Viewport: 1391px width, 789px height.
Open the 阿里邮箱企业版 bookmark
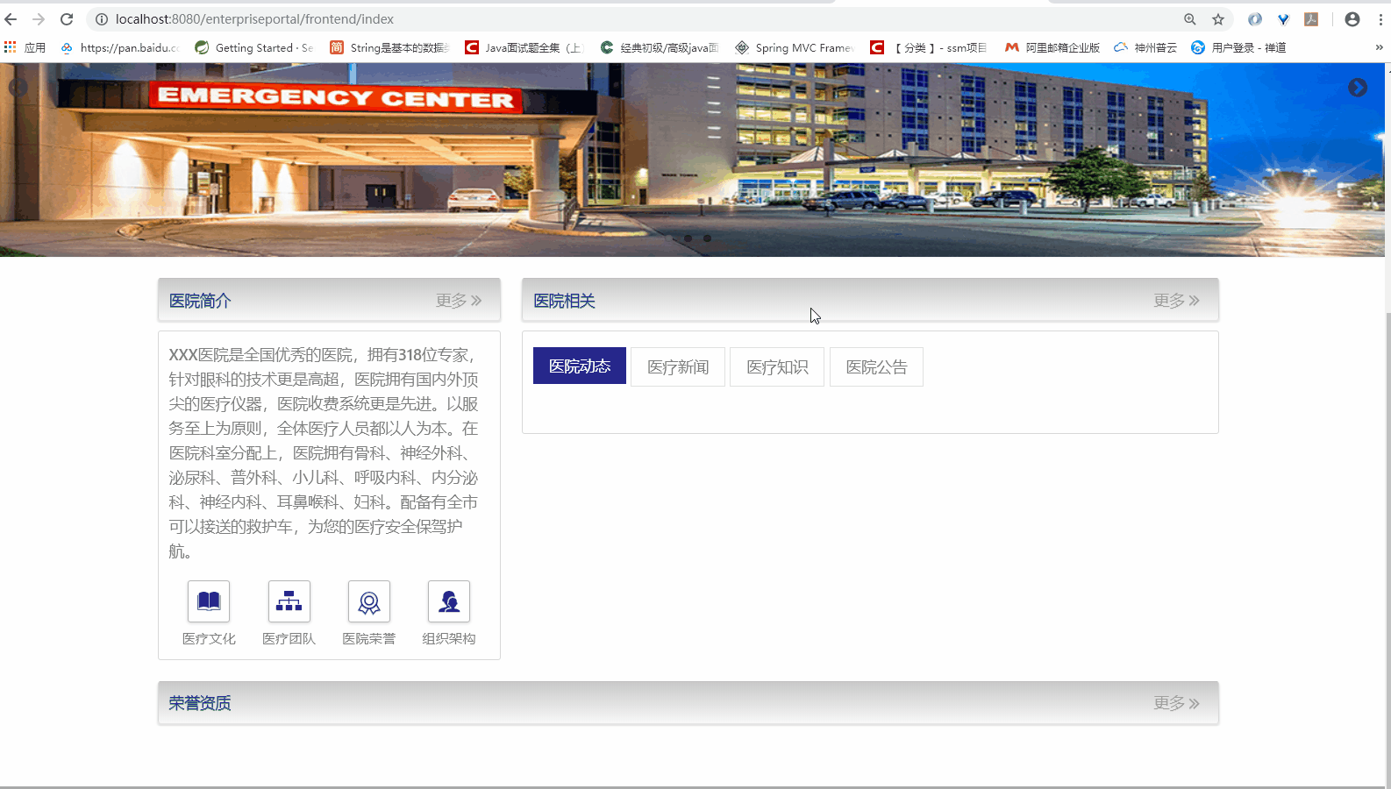pyautogui.click(x=1052, y=47)
